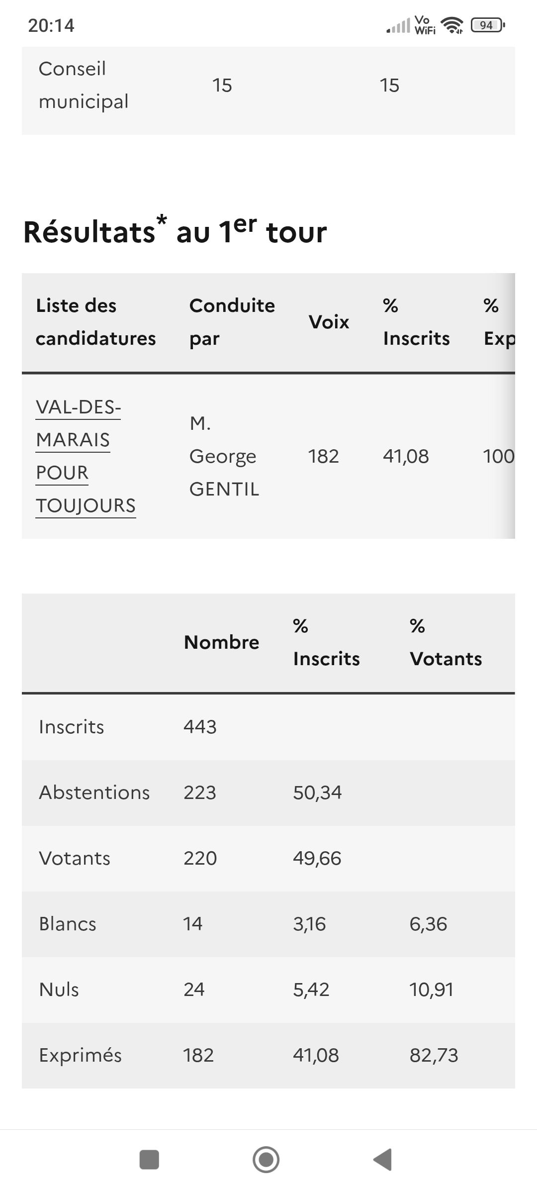Open recent apps with the square button

coord(149,1159)
